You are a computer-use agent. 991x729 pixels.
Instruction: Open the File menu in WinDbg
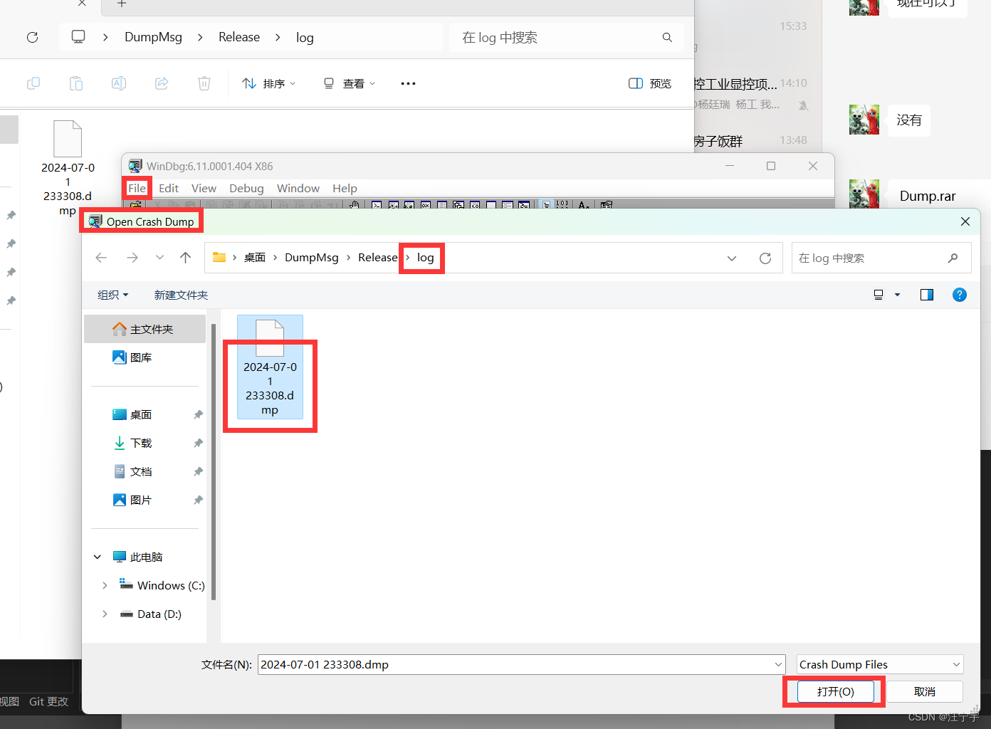click(x=137, y=188)
